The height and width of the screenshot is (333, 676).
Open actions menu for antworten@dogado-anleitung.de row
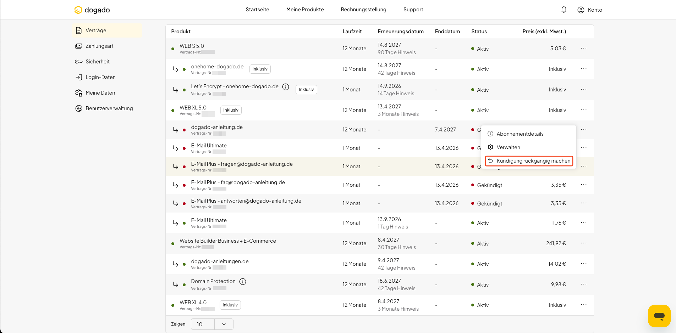pos(584,203)
